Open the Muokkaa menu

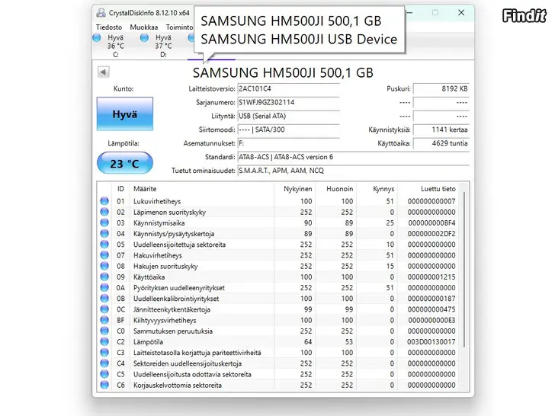point(143,27)
